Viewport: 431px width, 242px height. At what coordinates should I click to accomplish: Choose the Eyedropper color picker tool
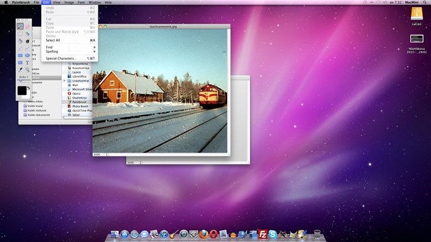(x=20, y=69)
